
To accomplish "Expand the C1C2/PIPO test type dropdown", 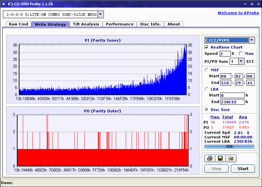I will (252, 40).
